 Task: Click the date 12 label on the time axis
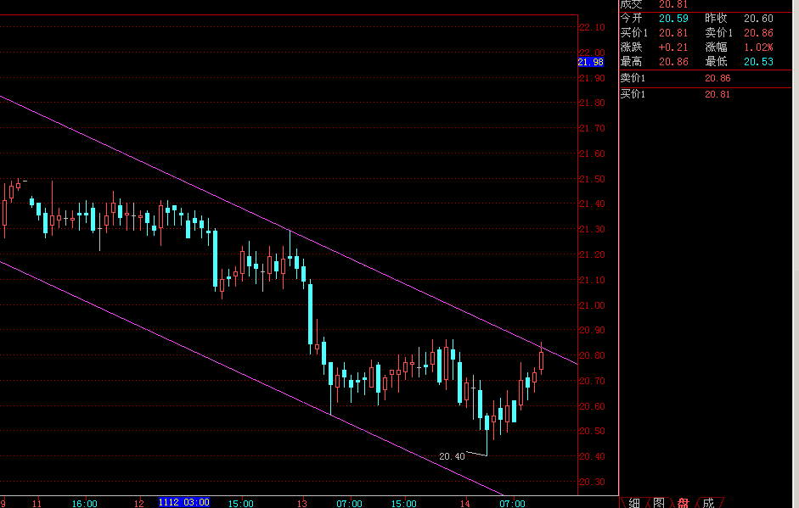pos(139,504)
